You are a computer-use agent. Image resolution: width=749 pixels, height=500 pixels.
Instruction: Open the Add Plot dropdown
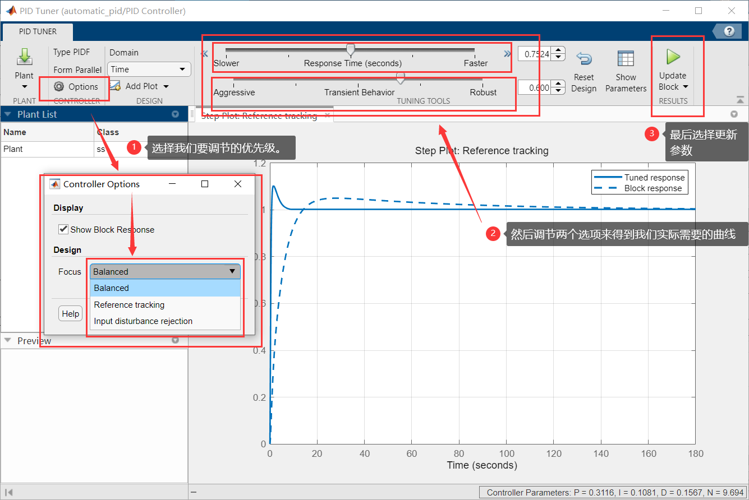165,86
